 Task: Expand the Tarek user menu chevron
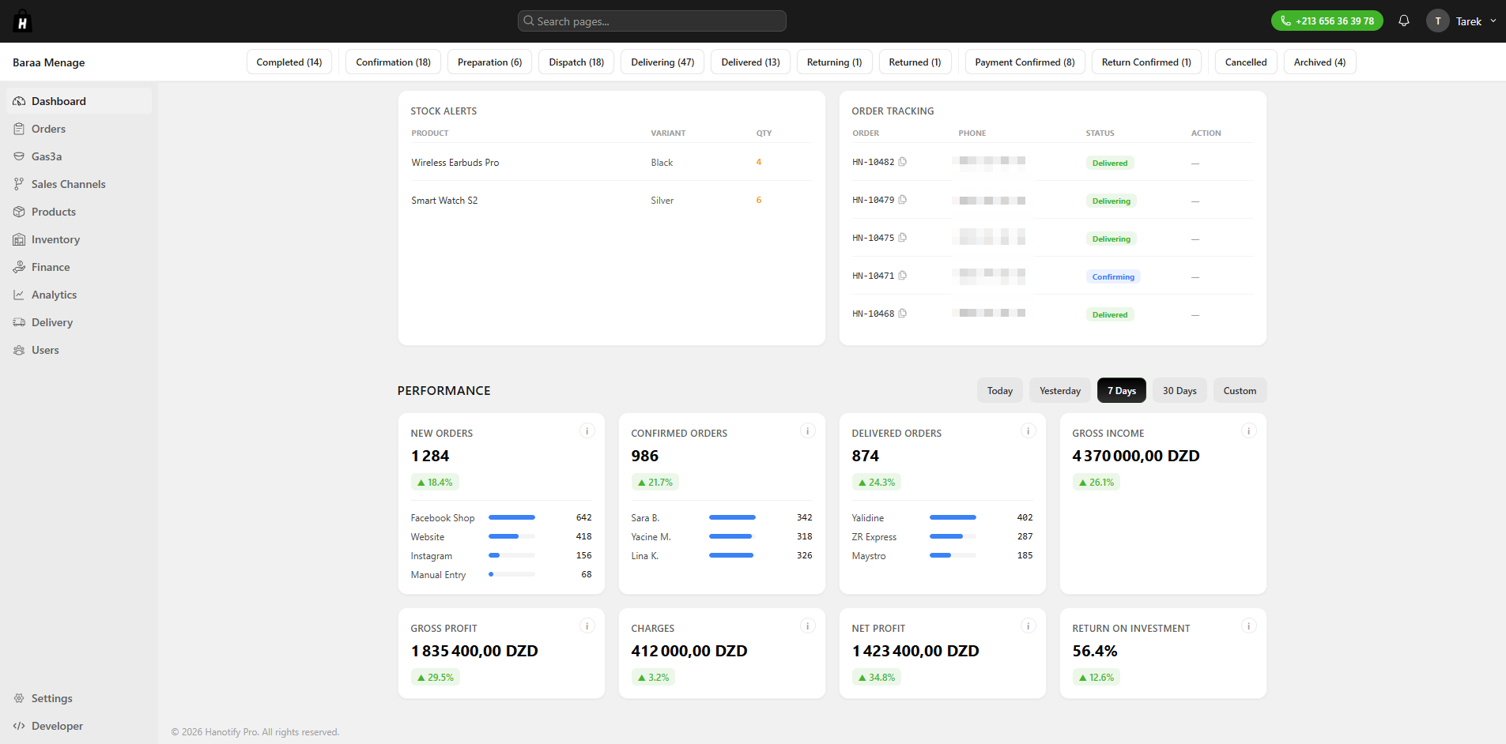(x=1493, y=21)
